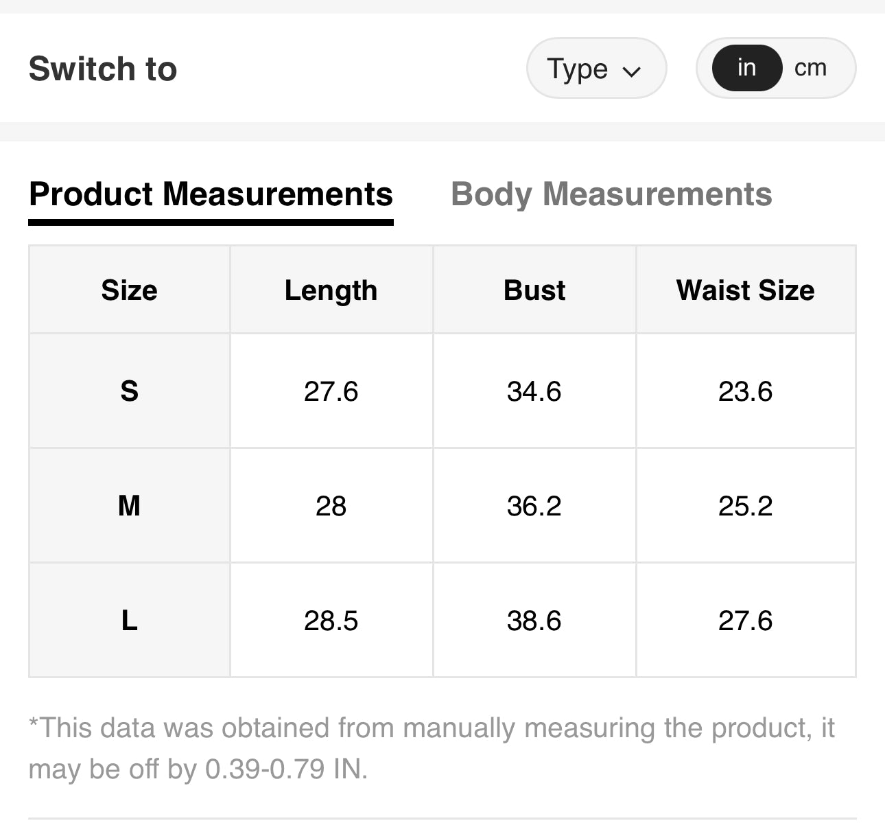Select the Product Measurements tab
Screen dimensions: 885x823
click(x=211, y=194)
